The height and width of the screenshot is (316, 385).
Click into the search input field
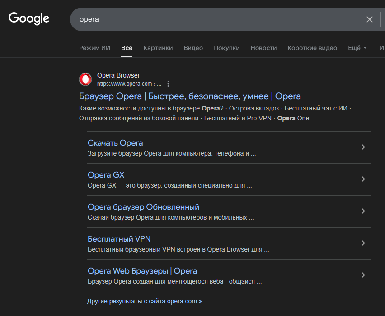point(217,19)
